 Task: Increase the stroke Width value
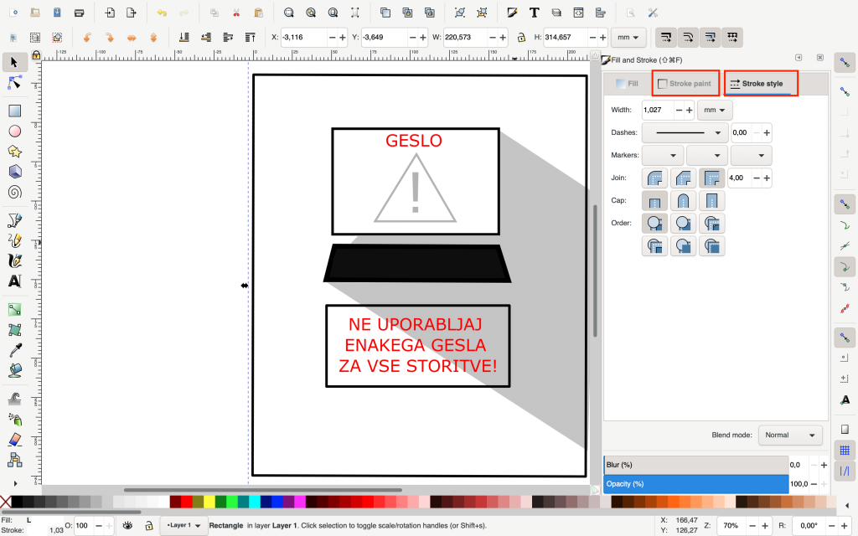pos(690,110)
